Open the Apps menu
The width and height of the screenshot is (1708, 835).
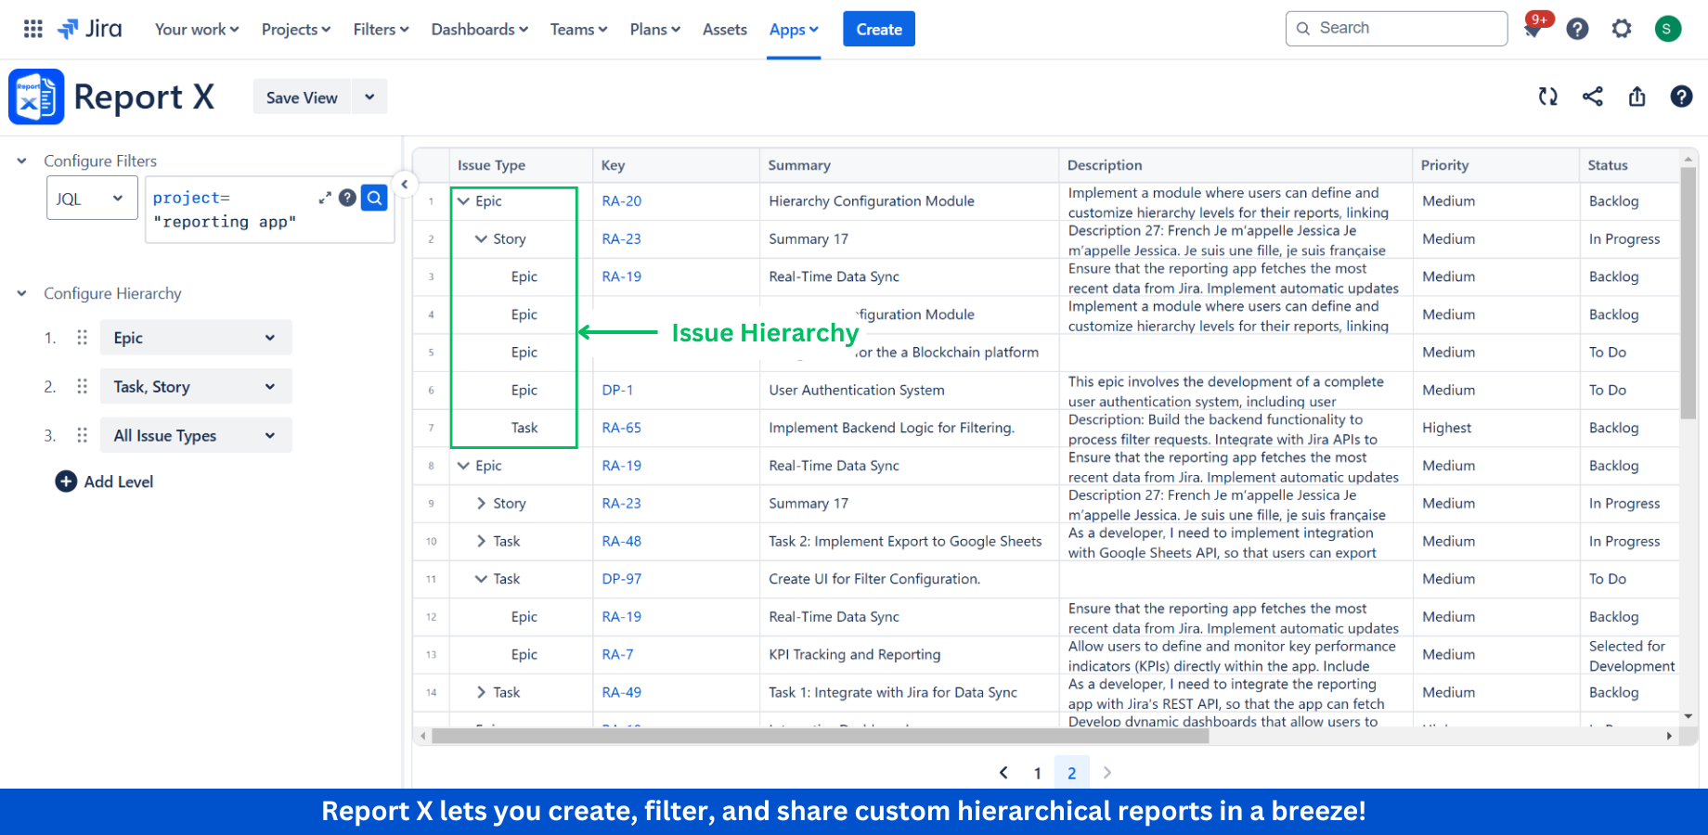point(794,30)
